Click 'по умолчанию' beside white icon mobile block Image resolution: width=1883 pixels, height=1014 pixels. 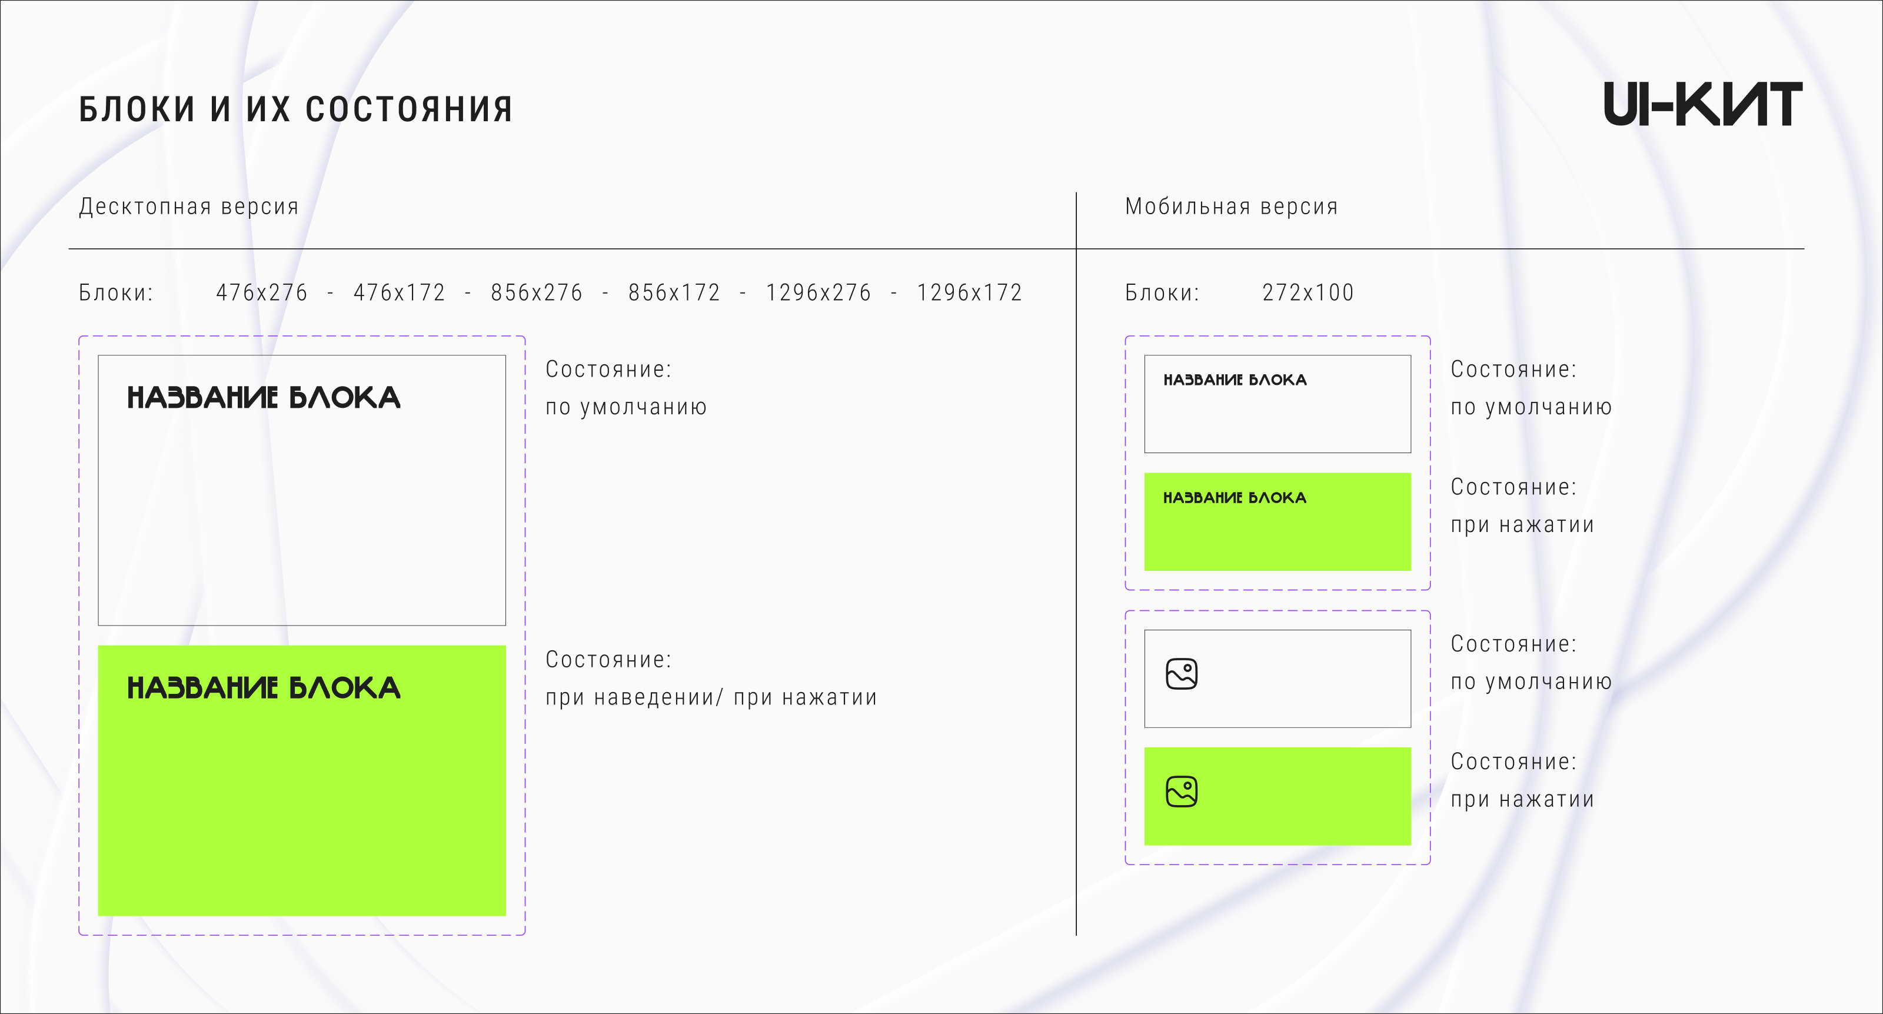[x=1531, y=682]
